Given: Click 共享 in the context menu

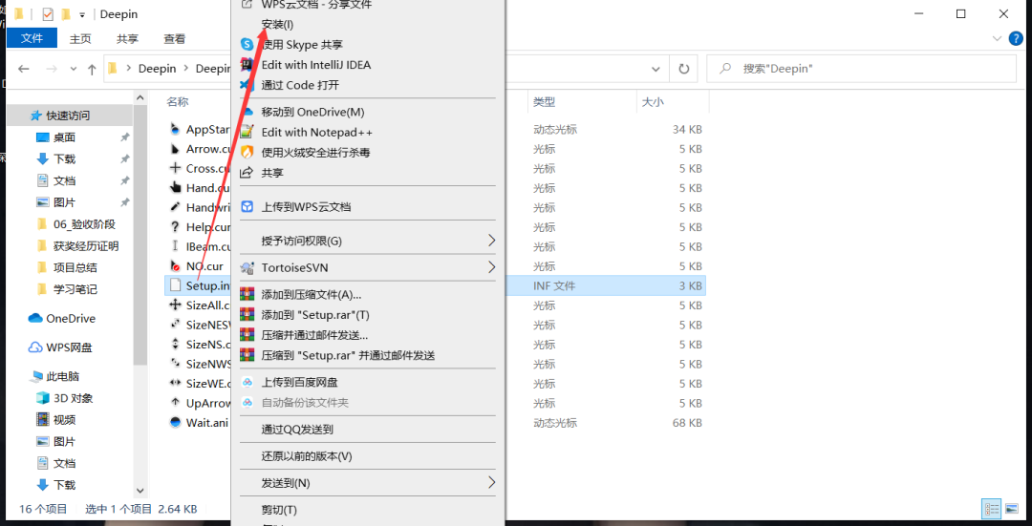Looking at the screenshot, I should (x=272, y=173).
